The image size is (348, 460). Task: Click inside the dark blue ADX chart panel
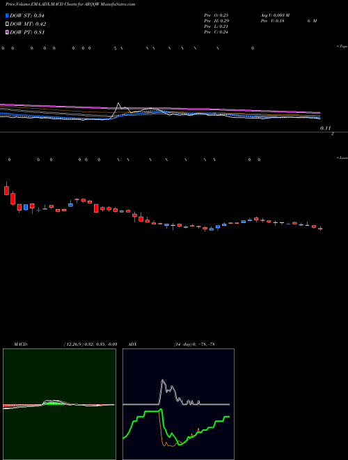178,404
